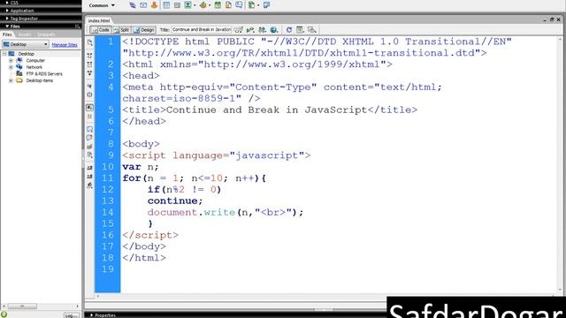The width and height of the screenshot is (566, 318).
Task: Click Collapse Full Tag icon
Action: (x=90, y=56)
